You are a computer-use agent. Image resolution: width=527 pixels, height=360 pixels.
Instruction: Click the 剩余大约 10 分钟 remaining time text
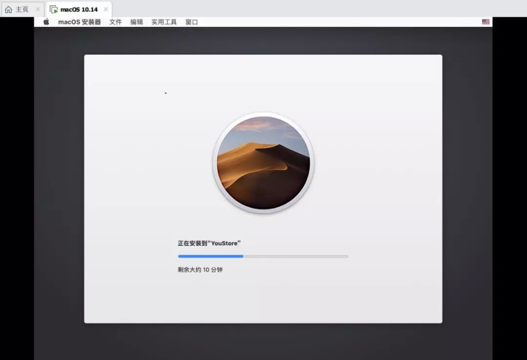[x=200, y=269]
